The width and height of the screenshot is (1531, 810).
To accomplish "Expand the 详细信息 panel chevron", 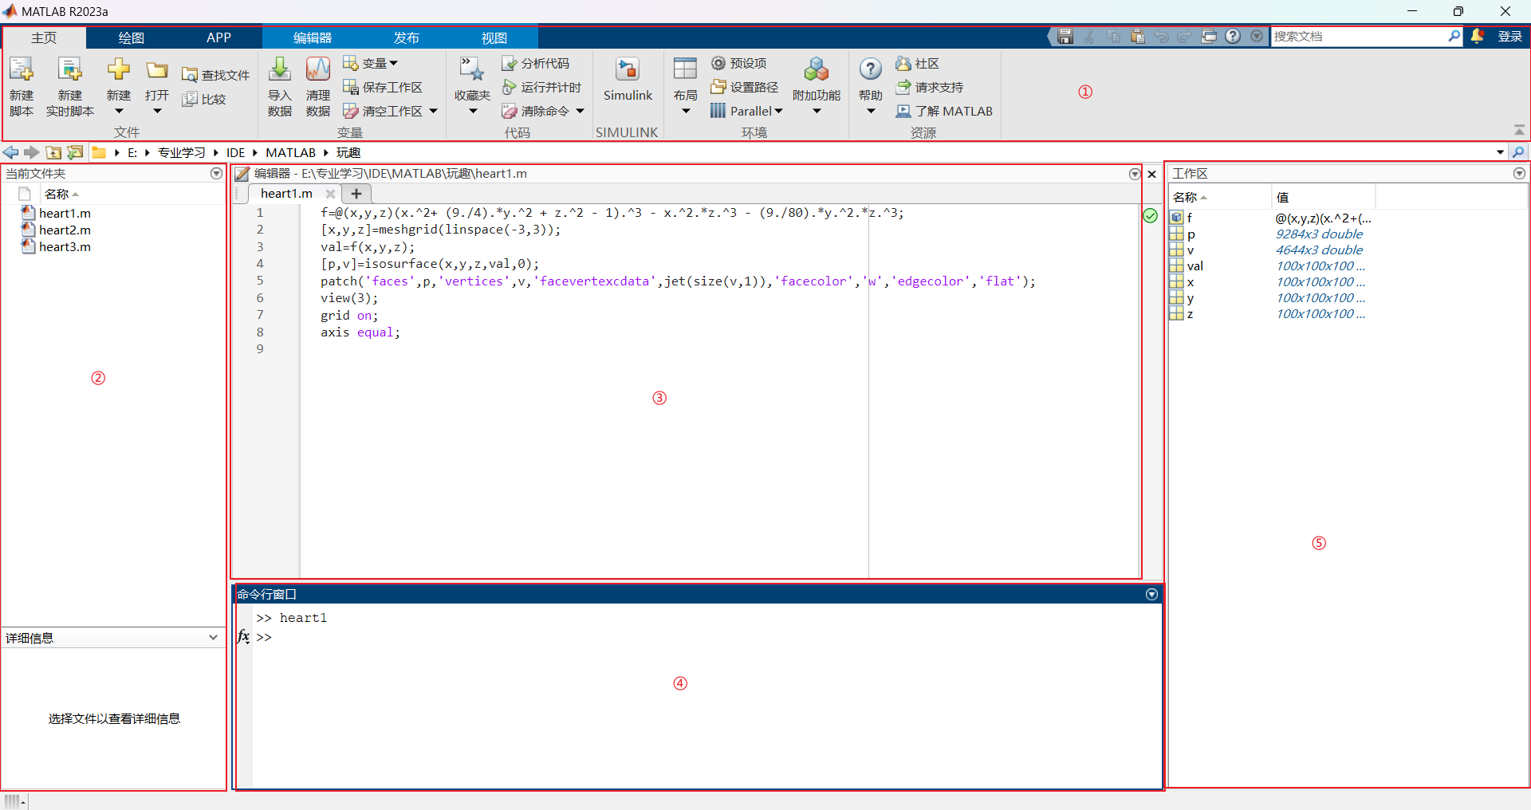I will point(213,637).
